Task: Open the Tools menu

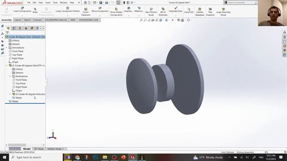Action: pyautogui.click(x=55, y=3)
